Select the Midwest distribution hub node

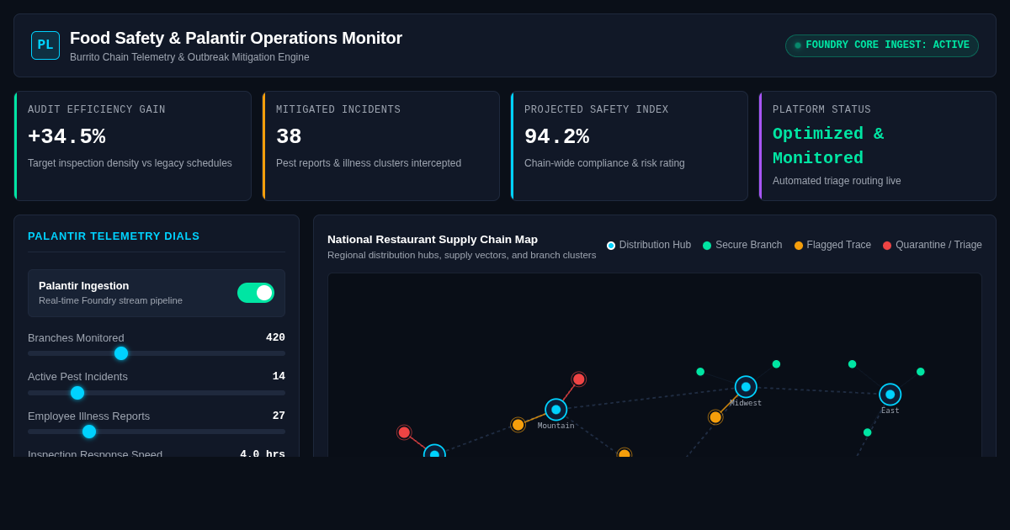[746, 387]
